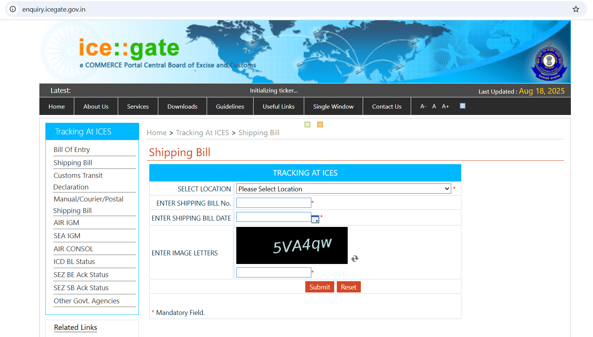Open SEZ BE Ack Status link
This screenshot has height=337, width=593.
point(81,274)
